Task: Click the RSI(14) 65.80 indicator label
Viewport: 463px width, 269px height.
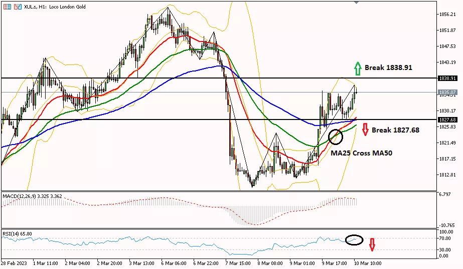Action: 17,233
